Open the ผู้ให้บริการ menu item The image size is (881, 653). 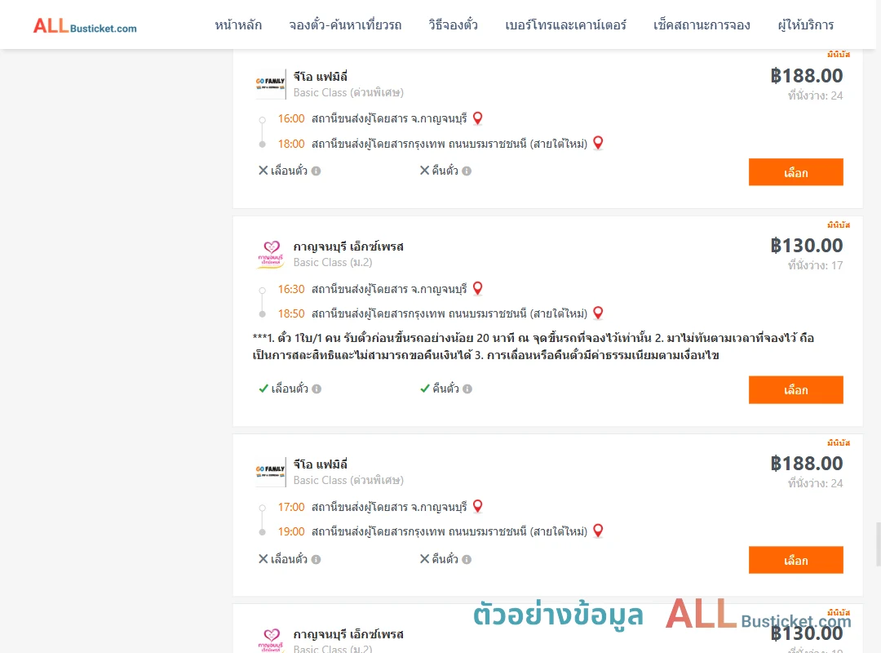coord(806,25)
